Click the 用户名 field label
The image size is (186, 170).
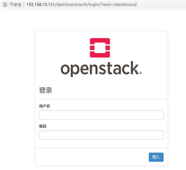(x=44, y=106)
